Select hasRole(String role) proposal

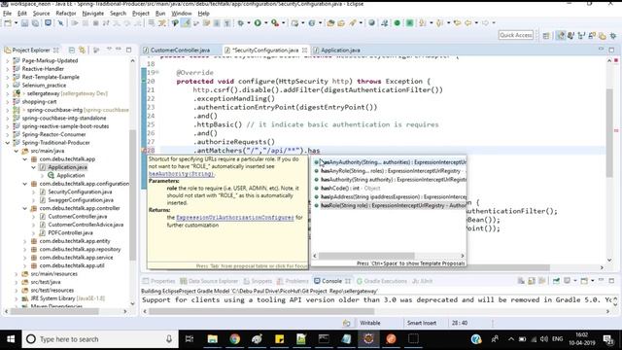[390, 205]
